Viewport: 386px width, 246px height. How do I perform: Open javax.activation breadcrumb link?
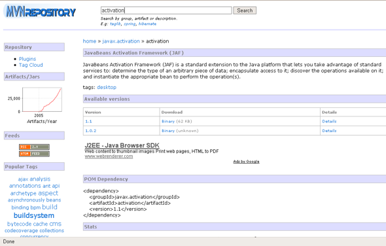tap(121, 41)
